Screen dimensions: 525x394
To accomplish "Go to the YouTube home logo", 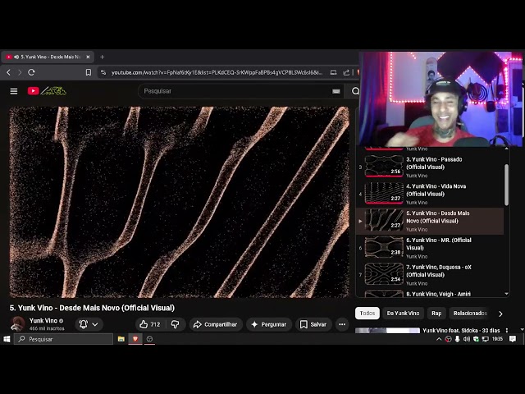I will click(47, 91).
